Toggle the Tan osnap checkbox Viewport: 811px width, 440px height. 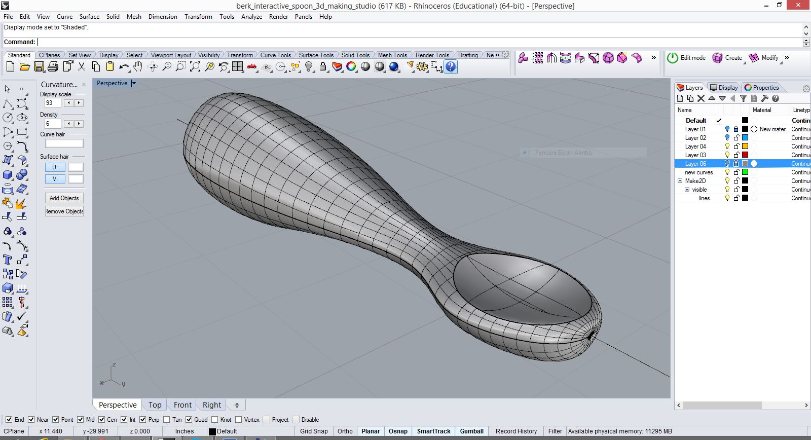click(167, 420)
